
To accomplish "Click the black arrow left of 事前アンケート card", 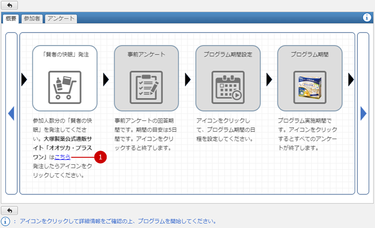I will [x=106, y=79].
